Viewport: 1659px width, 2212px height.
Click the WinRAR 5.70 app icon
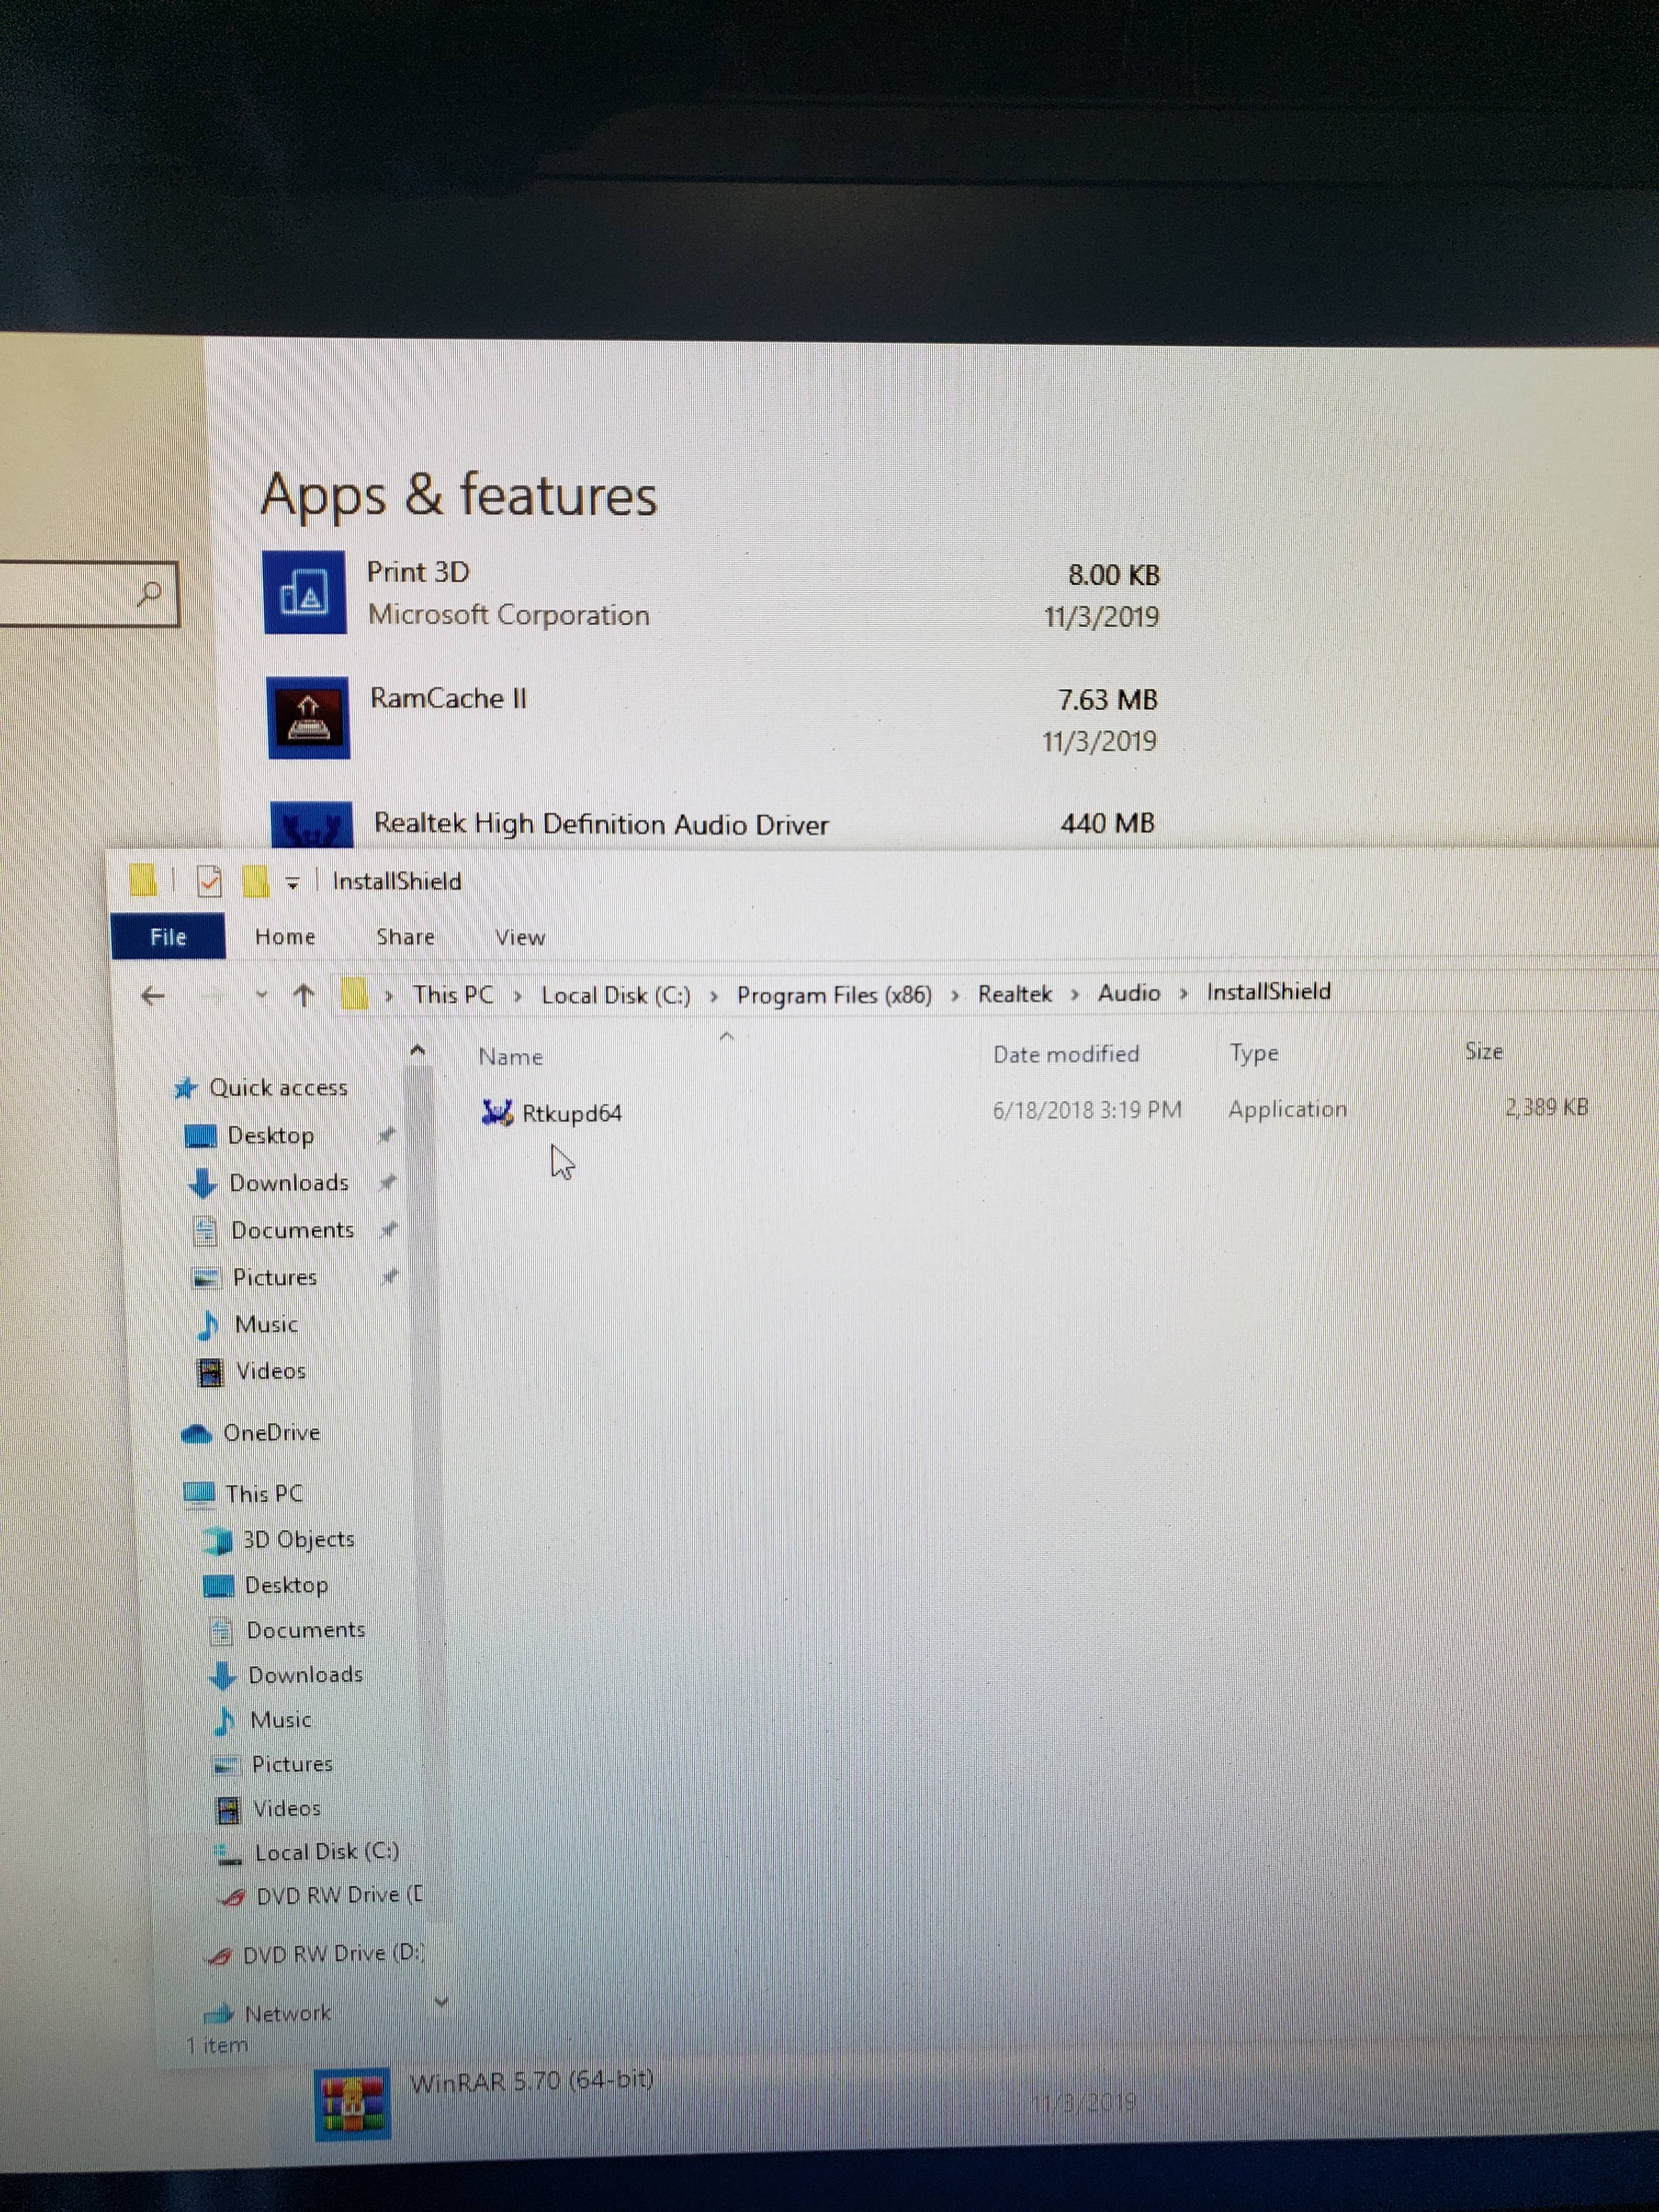tap(352, 2104)
